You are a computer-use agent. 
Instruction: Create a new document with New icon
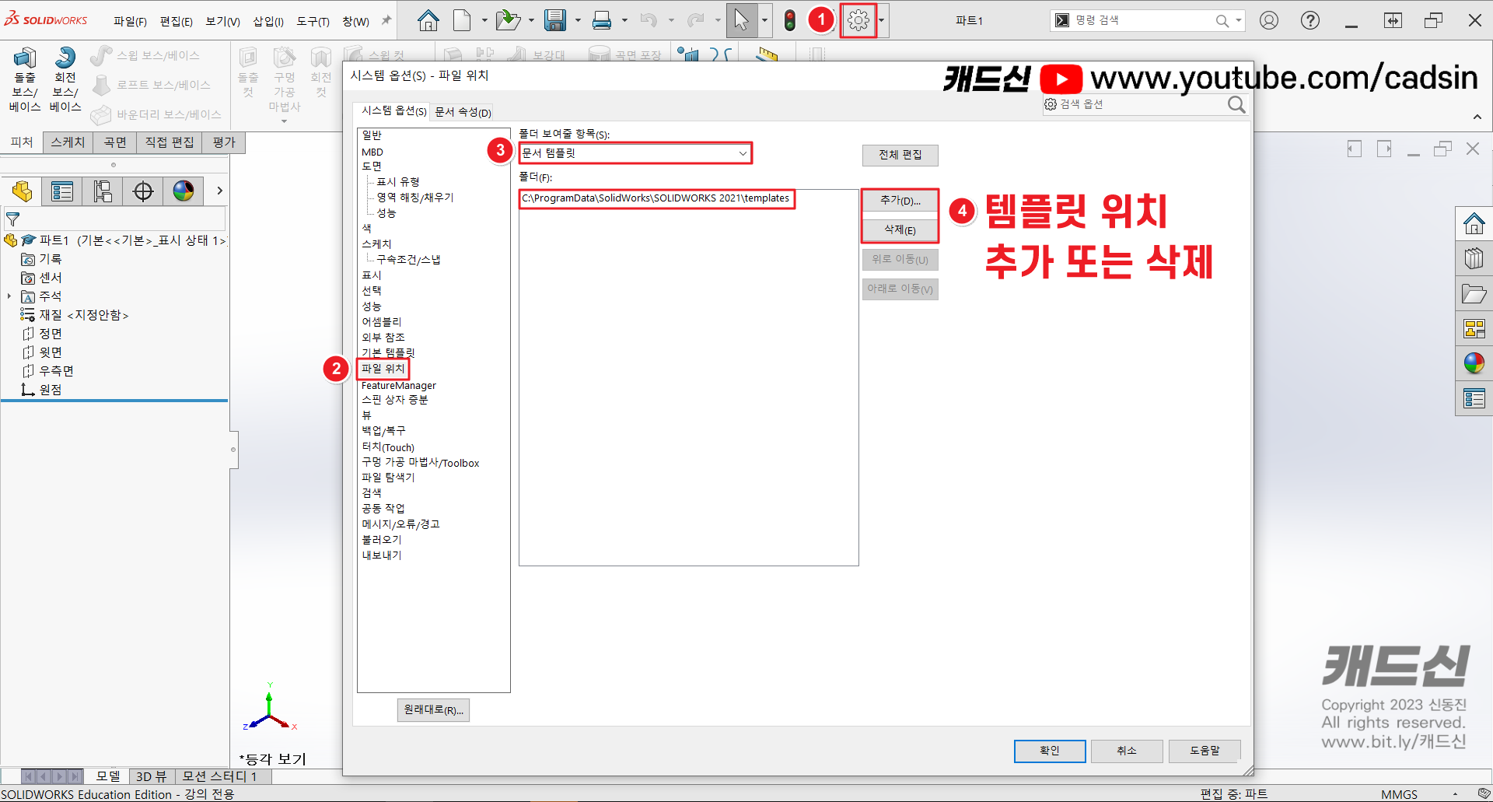pos(462,20)
